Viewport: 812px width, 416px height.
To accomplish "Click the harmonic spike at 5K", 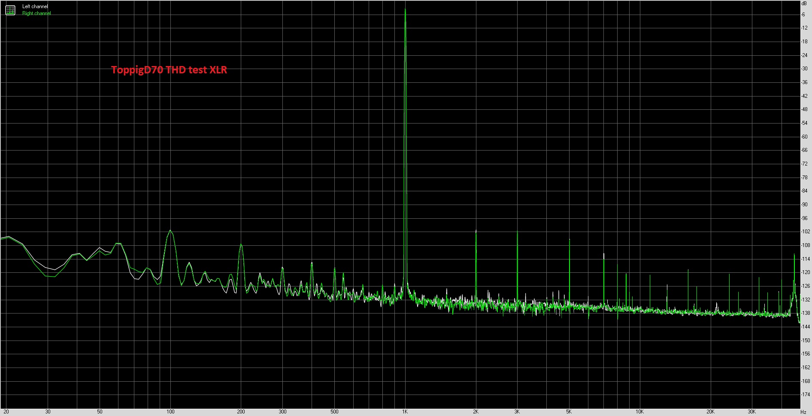I will pos(569,240).
